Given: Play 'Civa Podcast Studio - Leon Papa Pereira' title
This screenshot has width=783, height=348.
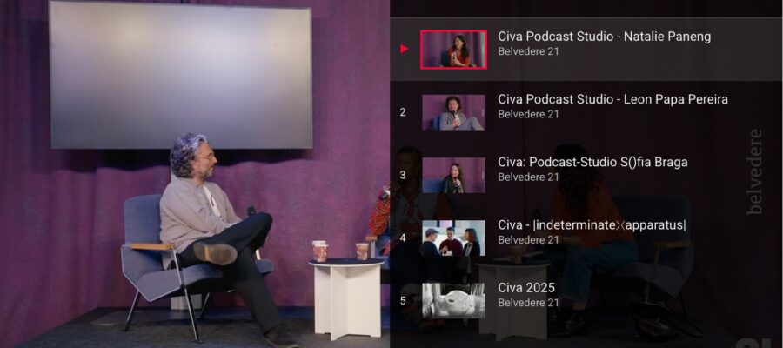Looking at the screenshot, I should click(x=612, y=99).
